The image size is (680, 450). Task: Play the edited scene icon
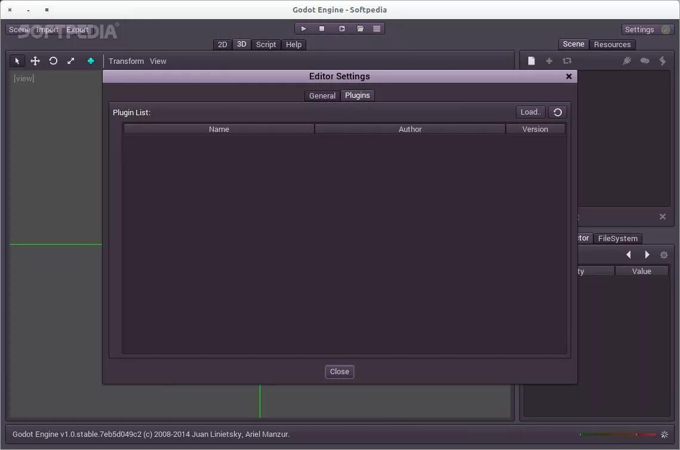coord(341,29)
